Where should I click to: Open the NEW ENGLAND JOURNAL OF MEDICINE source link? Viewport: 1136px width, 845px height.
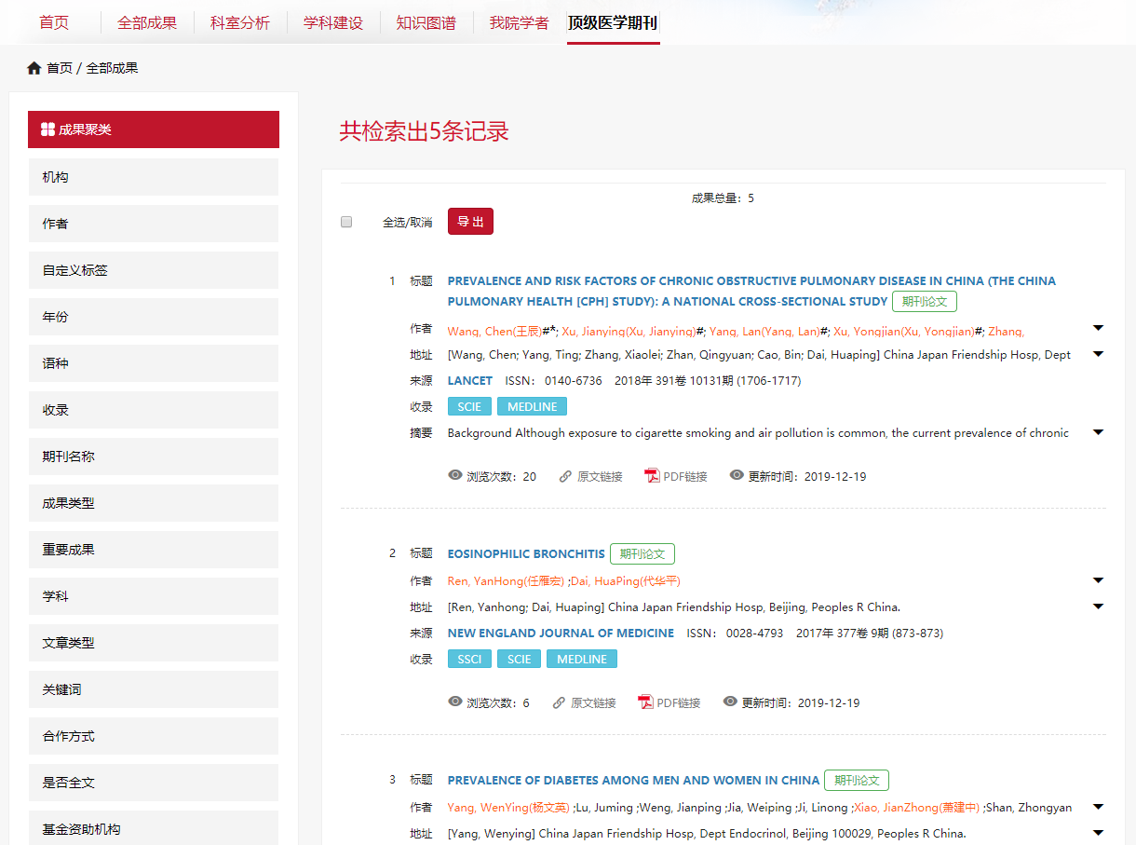tap(561, 634)
